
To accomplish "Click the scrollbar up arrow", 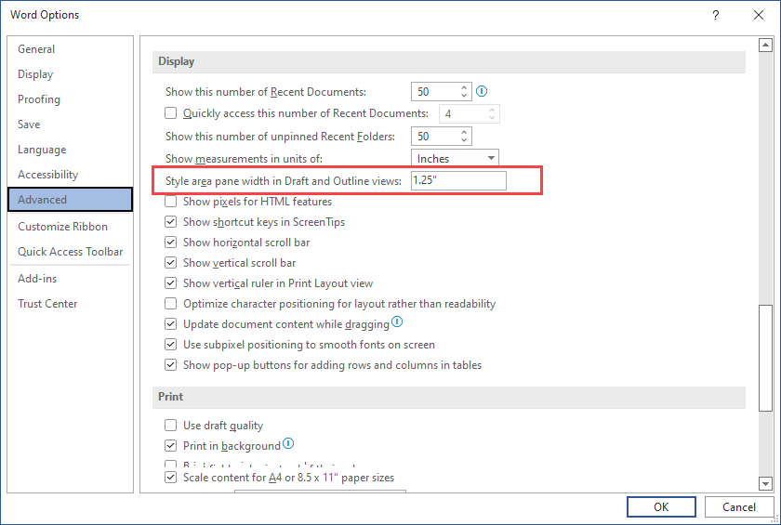I will [765, 45].
